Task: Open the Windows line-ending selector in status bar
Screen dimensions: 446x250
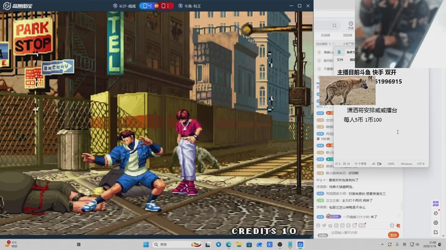Action: coord(406,164)
